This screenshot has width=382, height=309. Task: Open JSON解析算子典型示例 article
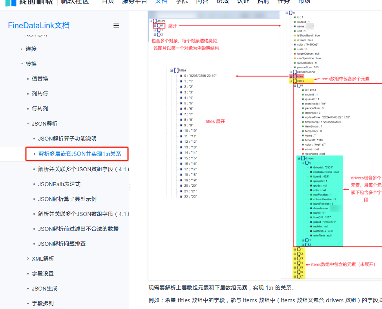(67, 199)
